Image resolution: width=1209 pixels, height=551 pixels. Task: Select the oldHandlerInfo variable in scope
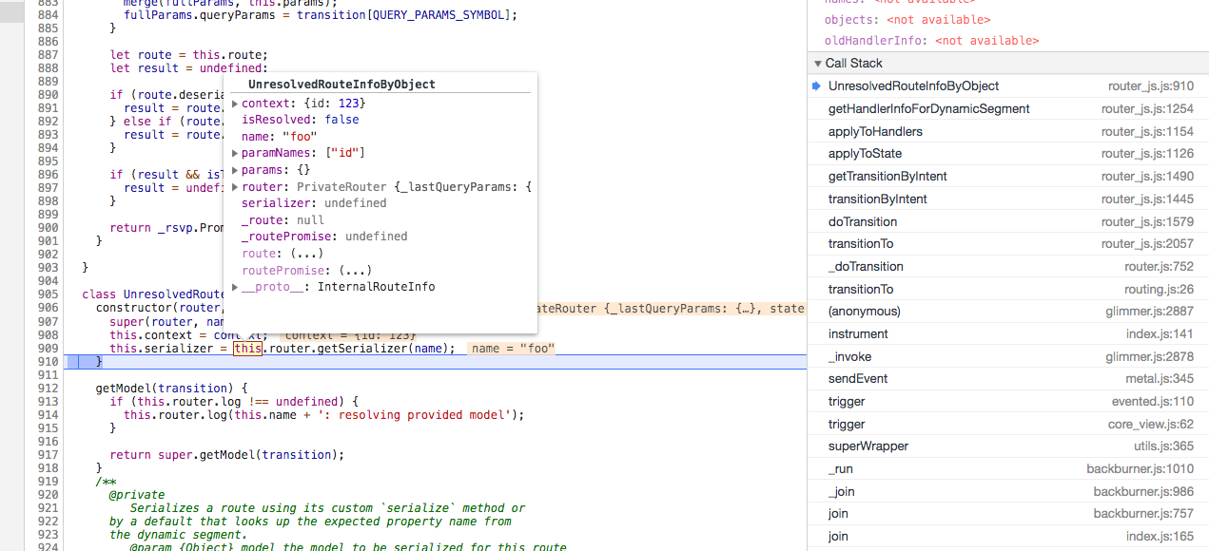click(x=872, y=41)
